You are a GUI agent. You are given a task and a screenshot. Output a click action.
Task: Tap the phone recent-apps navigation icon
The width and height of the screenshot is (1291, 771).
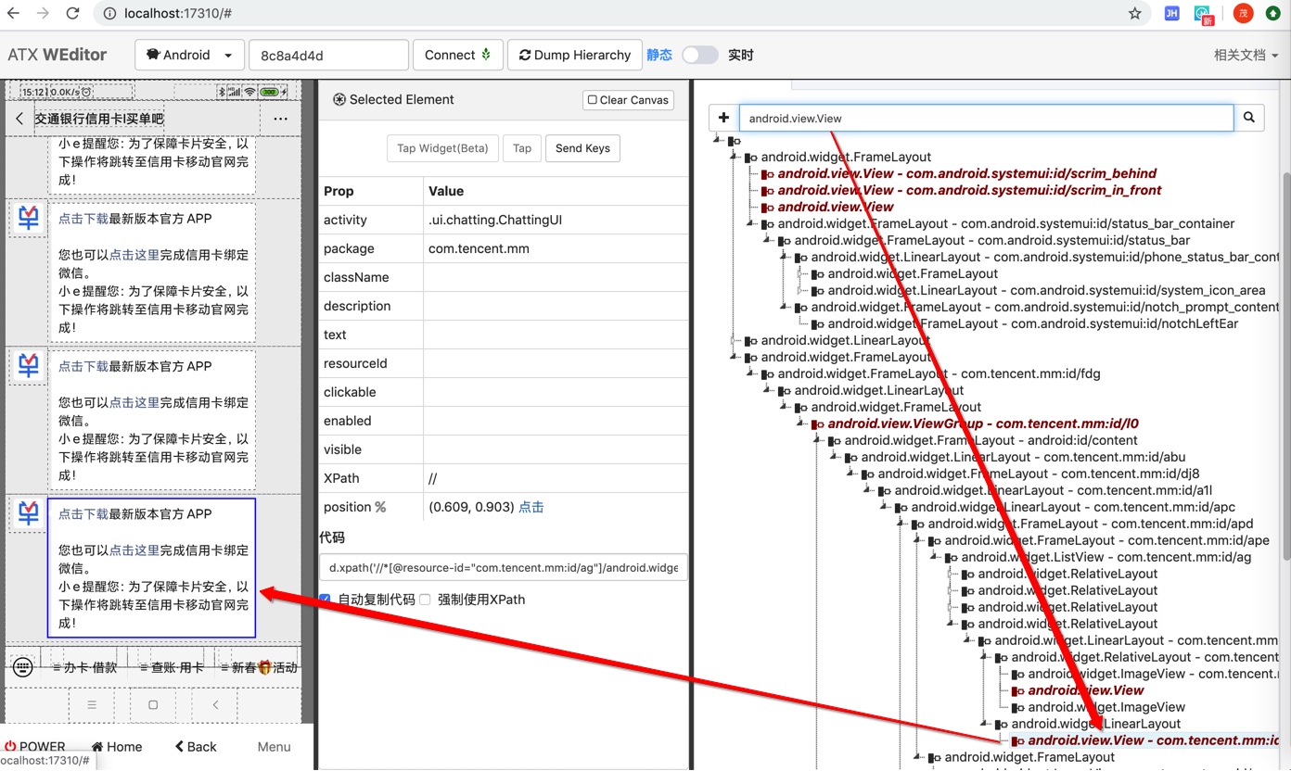click(92, 704)
